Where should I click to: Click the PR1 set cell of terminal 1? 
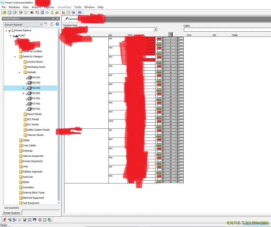pos(118,41)
